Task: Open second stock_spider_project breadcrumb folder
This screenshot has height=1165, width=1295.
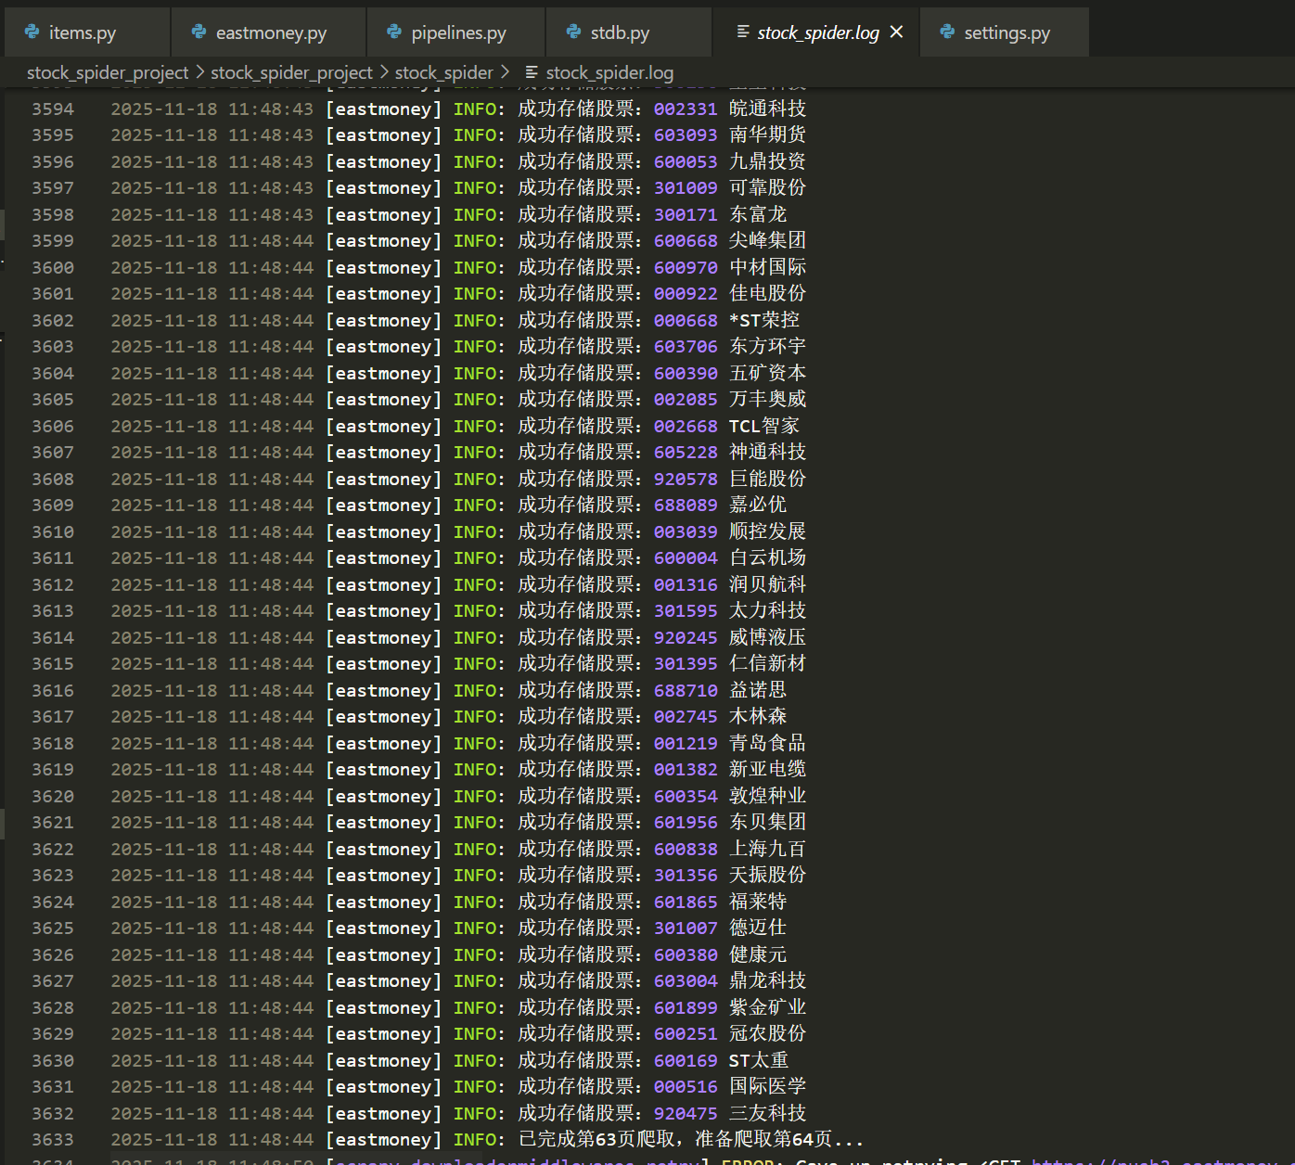Action: click(x=291, y=72)
